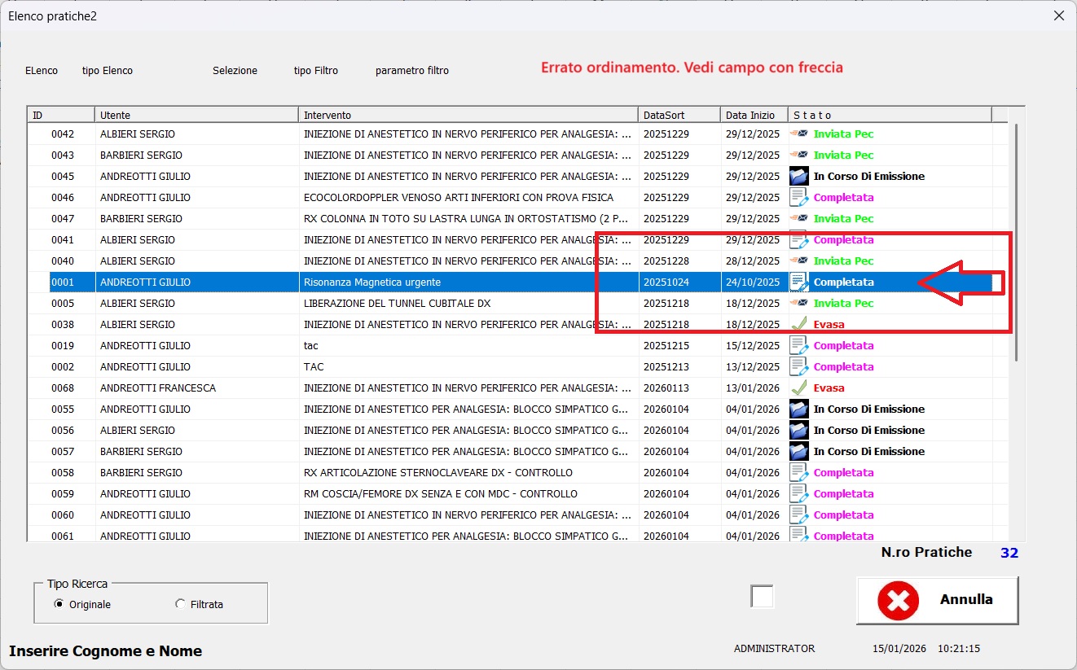Click the green checkmark icon in row 0038
Image resolution: width=1077 pixels, height=670 pixels.
click(x=798, y=324)
